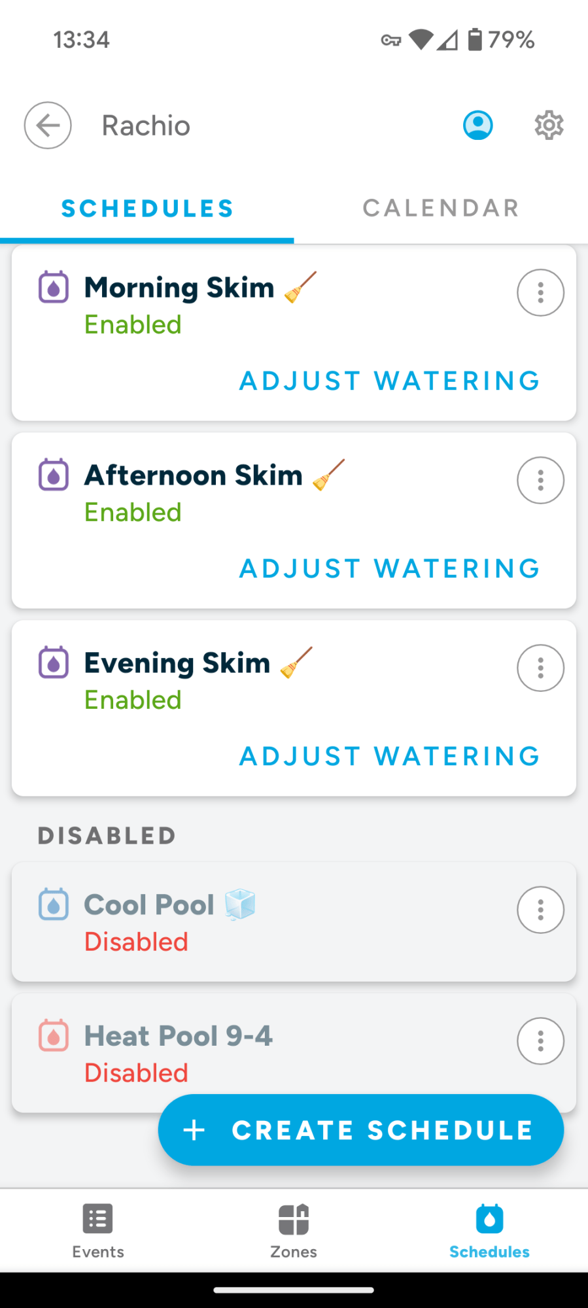Go to Events in bottom navigation
This screenshot has height=1308, width=588.
pos(98,1231)
